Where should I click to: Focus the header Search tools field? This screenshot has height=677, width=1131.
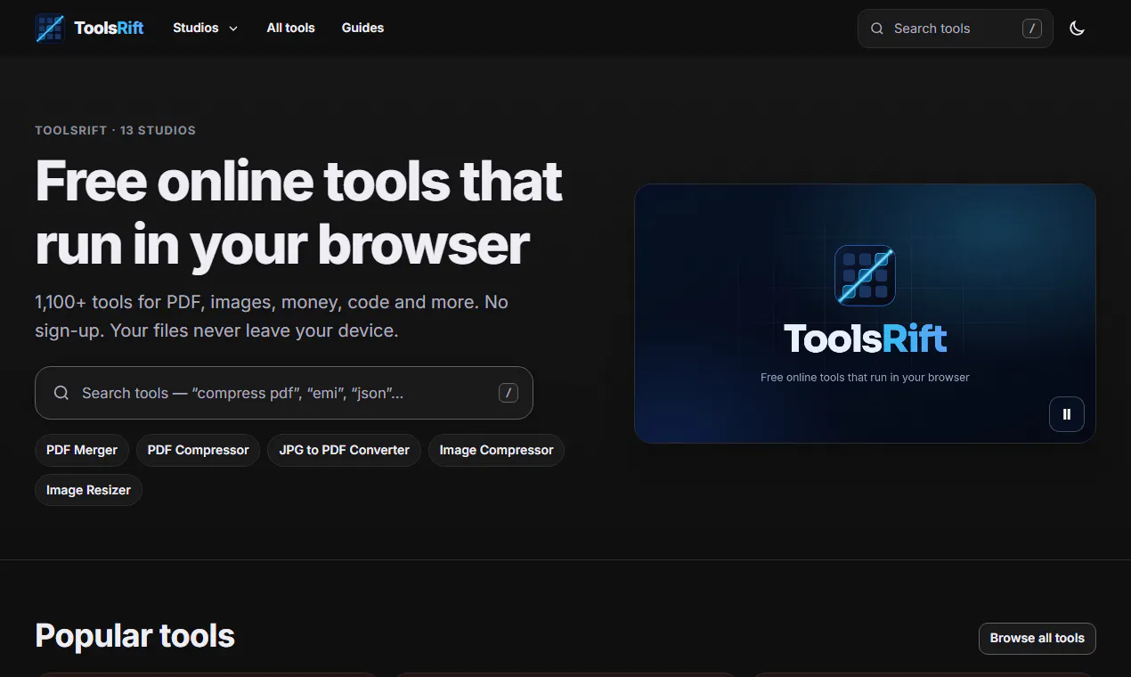[956, 29]
